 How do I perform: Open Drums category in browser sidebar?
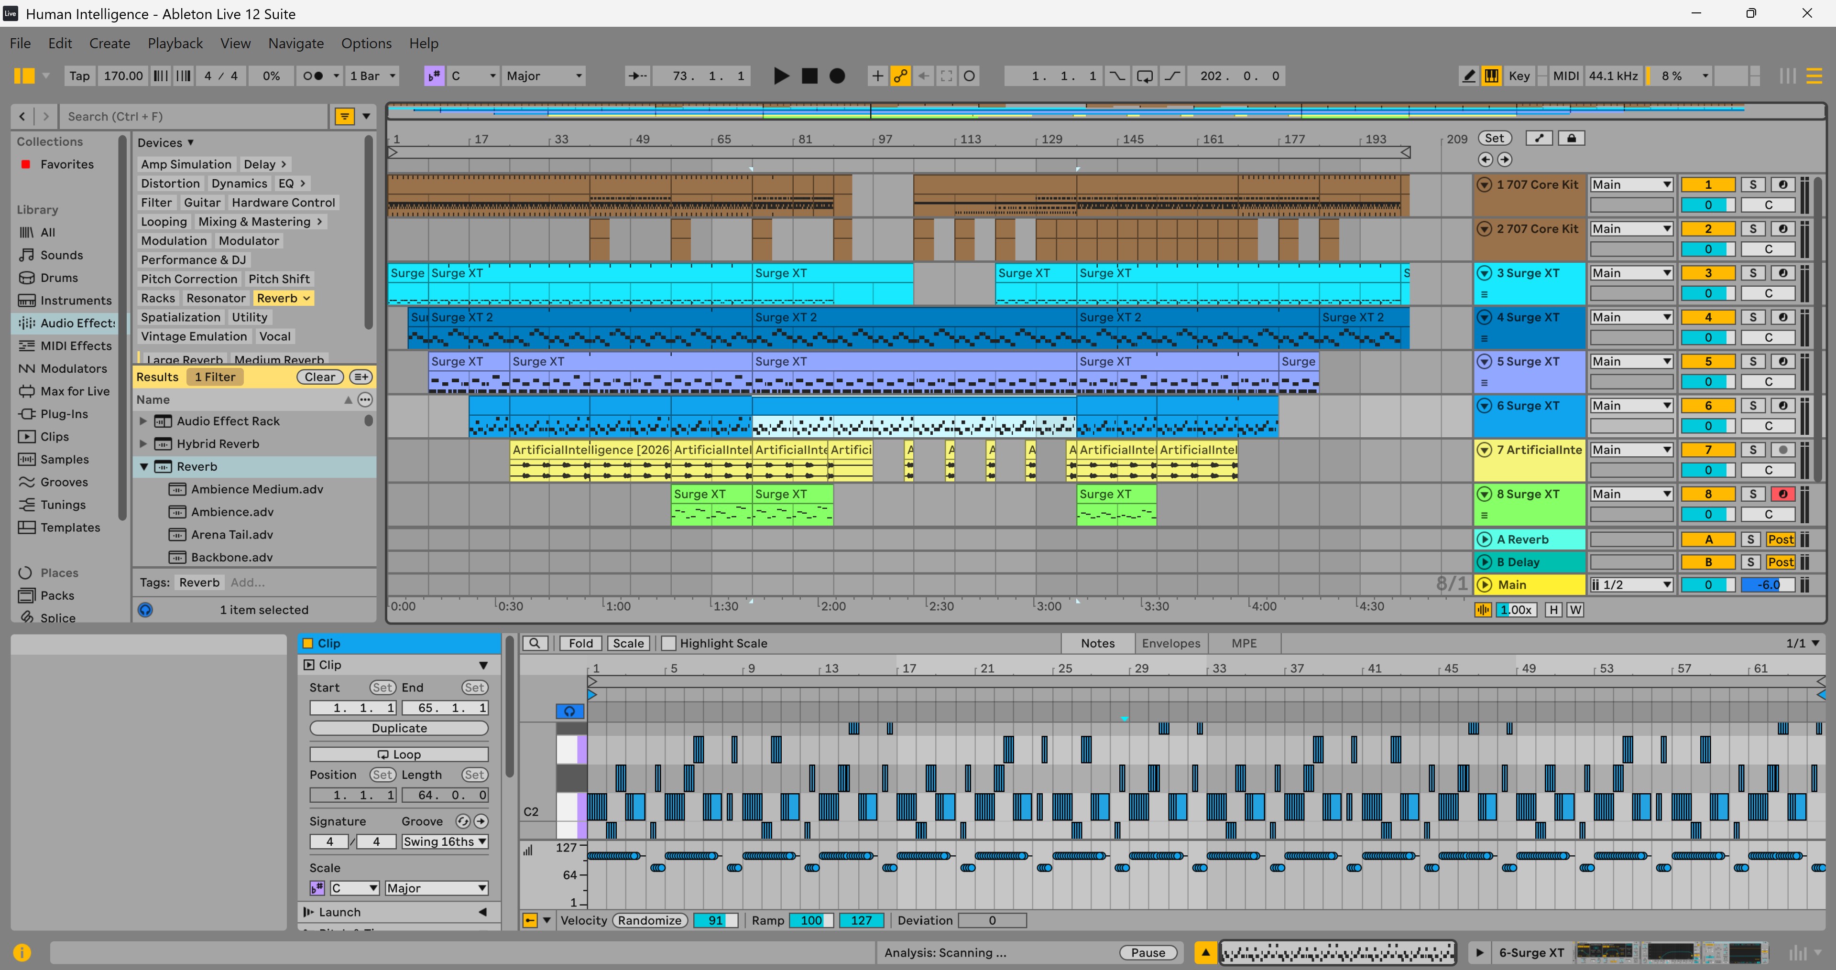coord(58,278)
